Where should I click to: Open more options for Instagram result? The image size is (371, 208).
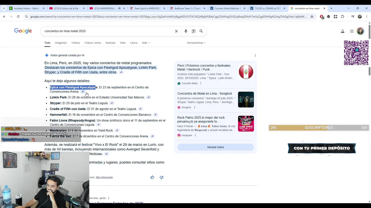tap(195, 135)
